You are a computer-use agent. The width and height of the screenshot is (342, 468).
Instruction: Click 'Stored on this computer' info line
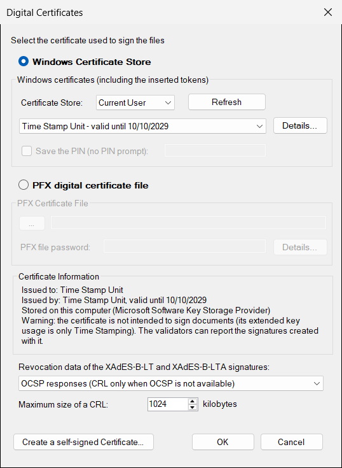pos(146,311)
